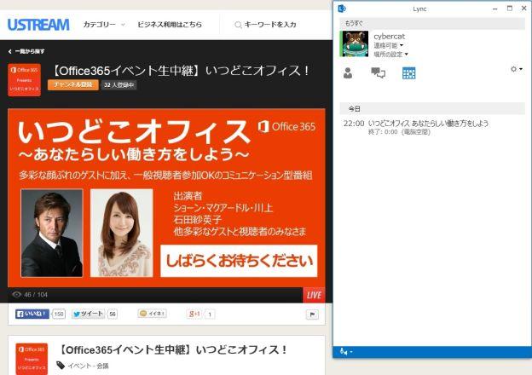Click the Facebook like count 150
The height and width of the screenshot is (375, 532).
(x=59, y=314)
